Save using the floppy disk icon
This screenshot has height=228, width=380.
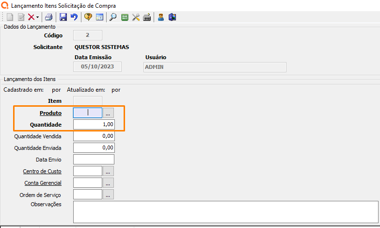(63, 17)
